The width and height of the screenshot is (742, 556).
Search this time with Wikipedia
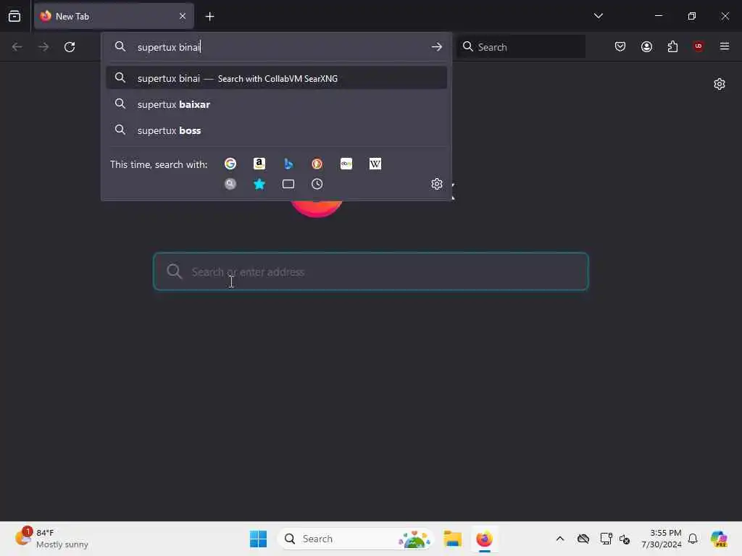[x=375, y=164]
